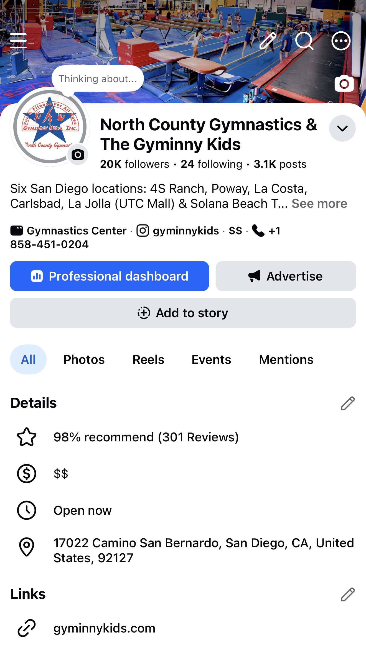This screenshot has width=366, height=645.
Task: Switch to the Photos tab
Action: pos(84,359)
